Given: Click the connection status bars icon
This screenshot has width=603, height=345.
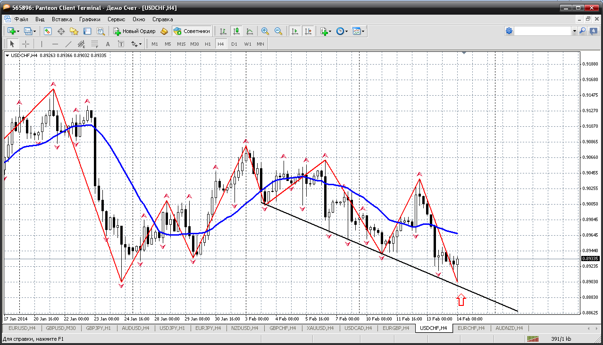Looking at the screenshot, I should pos(533,339).
